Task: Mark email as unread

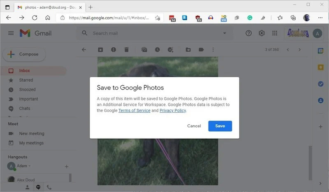Action: (144, 50)
